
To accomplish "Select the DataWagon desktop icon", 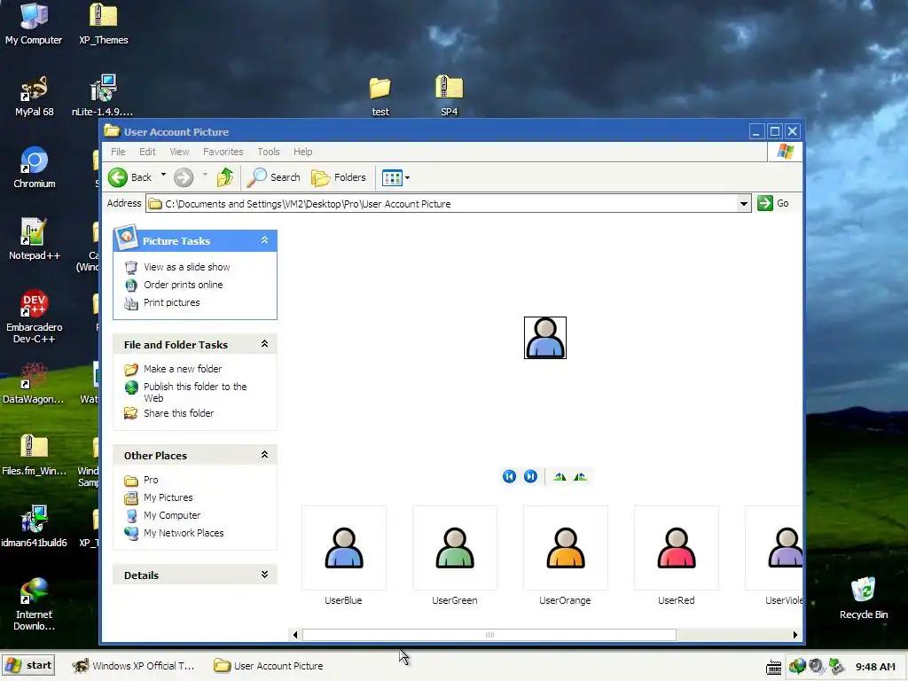I will click(x=33, y=383).
